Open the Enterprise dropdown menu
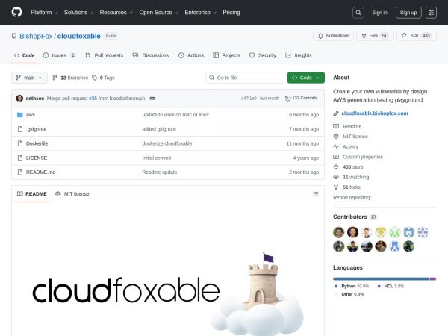Image resolution: width=448 pixels, height=336 pixels. click(x=200, y=13)
